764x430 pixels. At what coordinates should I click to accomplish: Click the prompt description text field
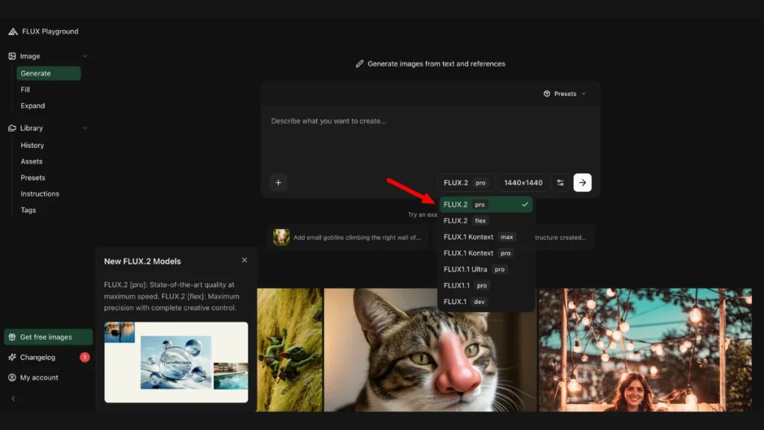point(430,138)
